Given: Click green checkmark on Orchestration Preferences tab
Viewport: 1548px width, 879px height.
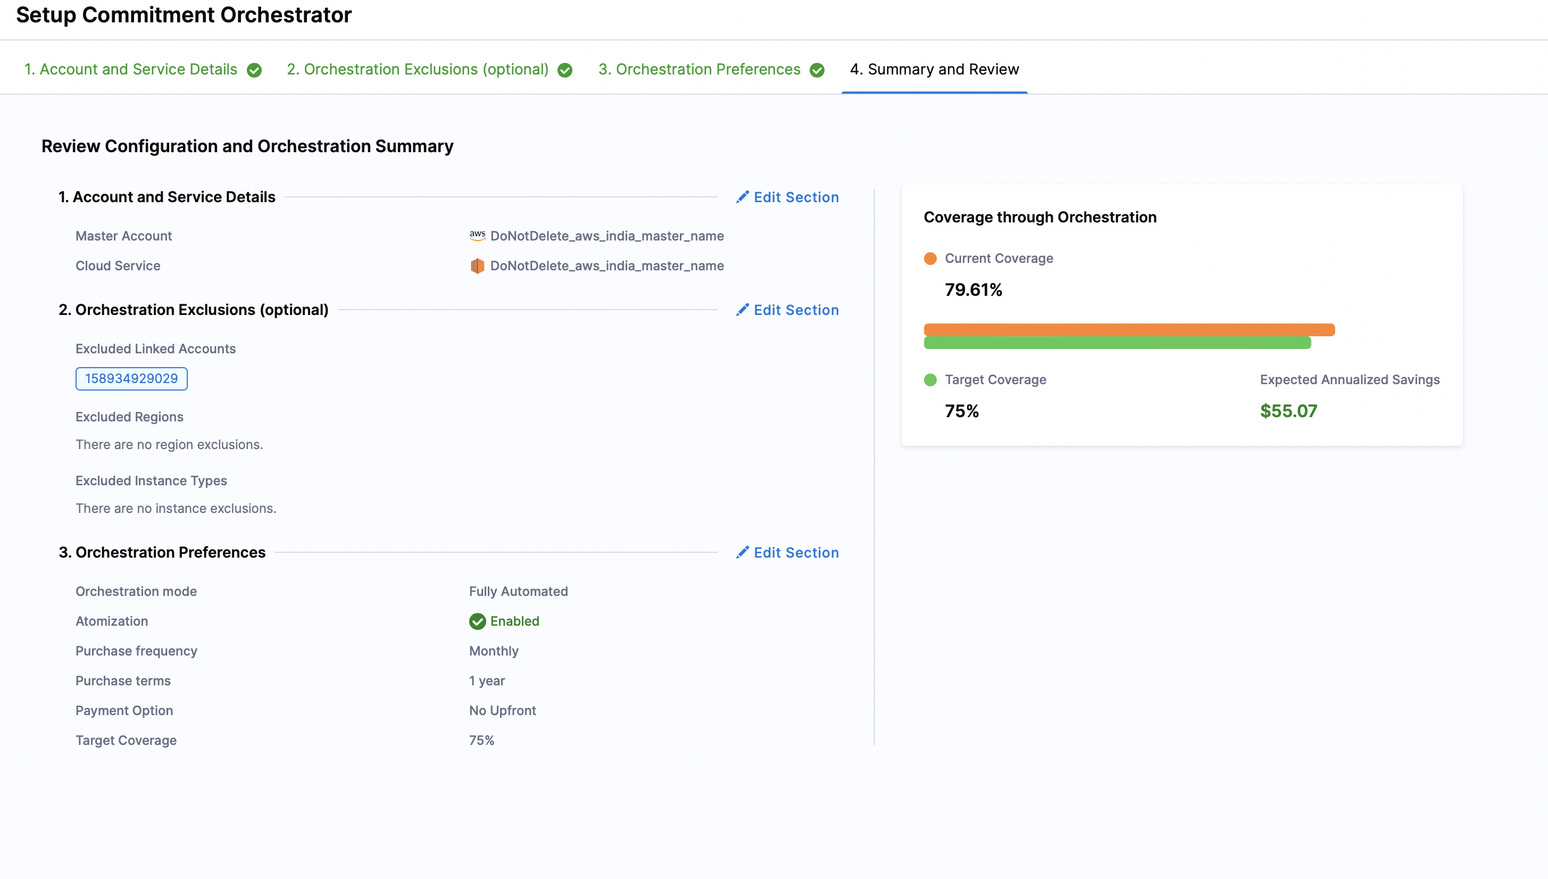Looking at the screenshot, I should click(x=817, y=70).
